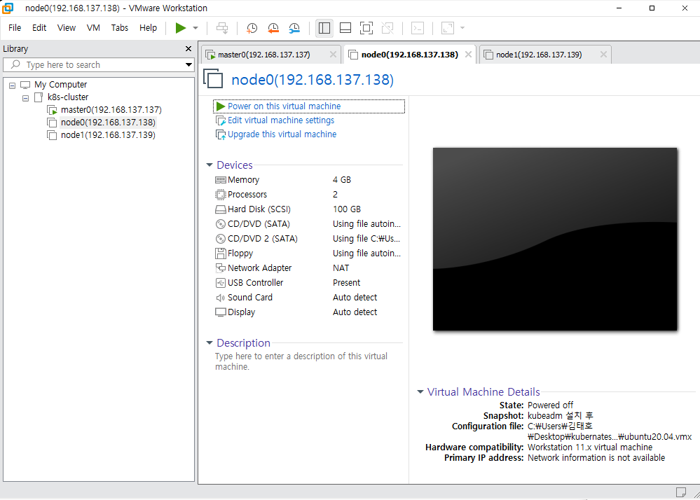Click the Hard Disk (SCSI) device icon
The width and height of the screenshot is (700, 500).
click(x=221, y=209)
